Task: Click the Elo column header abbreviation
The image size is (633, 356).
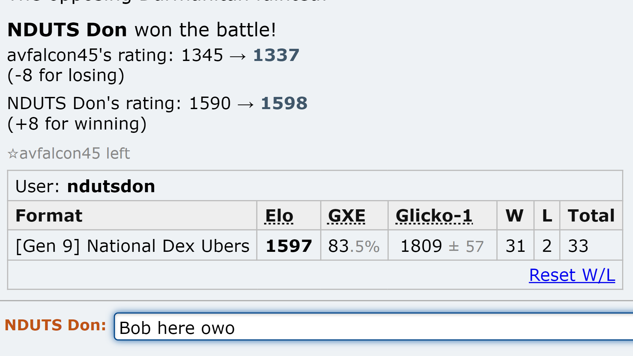Action: [x=279, y=216]
